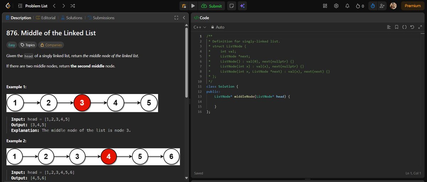Click the scroll-down arrow of description
The width and height of the screenshot is (427, 182).
[186, 178]
